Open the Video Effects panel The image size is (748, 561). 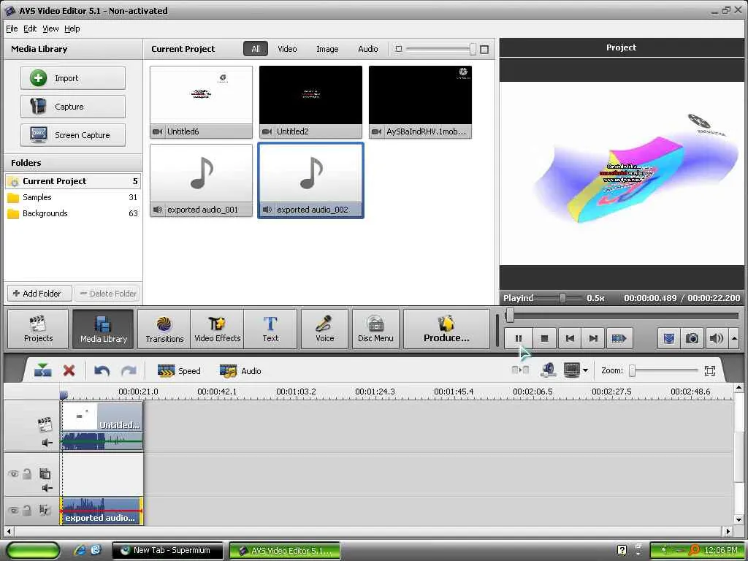(x=217, y=329)
